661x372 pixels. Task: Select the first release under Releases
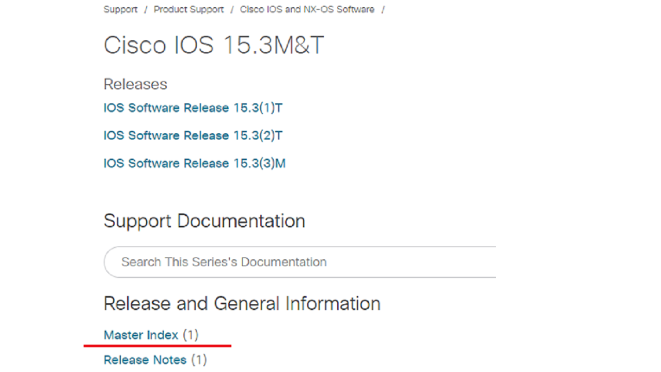193,108
